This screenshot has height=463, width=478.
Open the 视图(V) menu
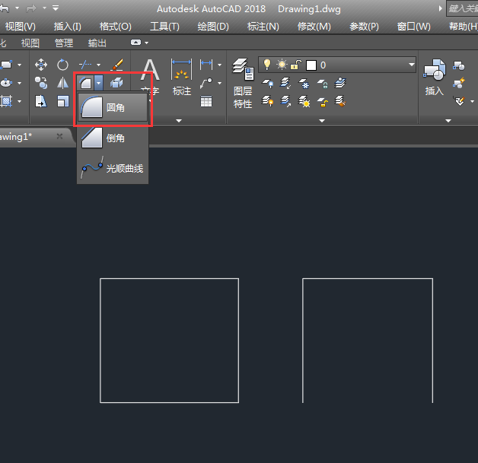[21, 27]
